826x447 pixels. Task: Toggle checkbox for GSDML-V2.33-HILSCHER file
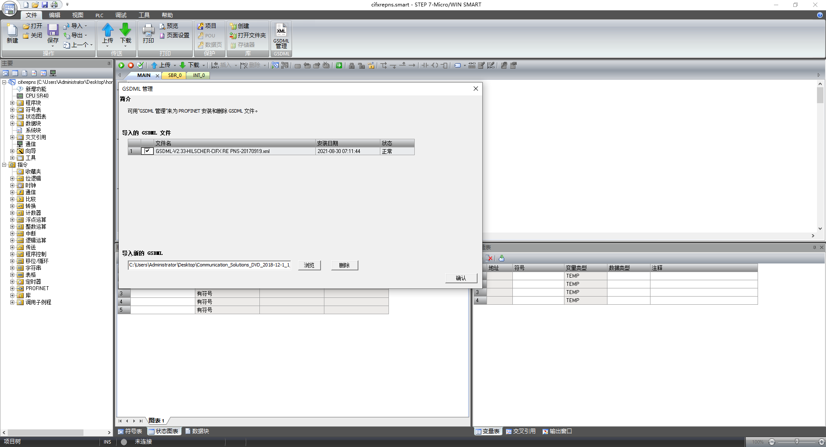pyautogui.click(x=147, y=151)
